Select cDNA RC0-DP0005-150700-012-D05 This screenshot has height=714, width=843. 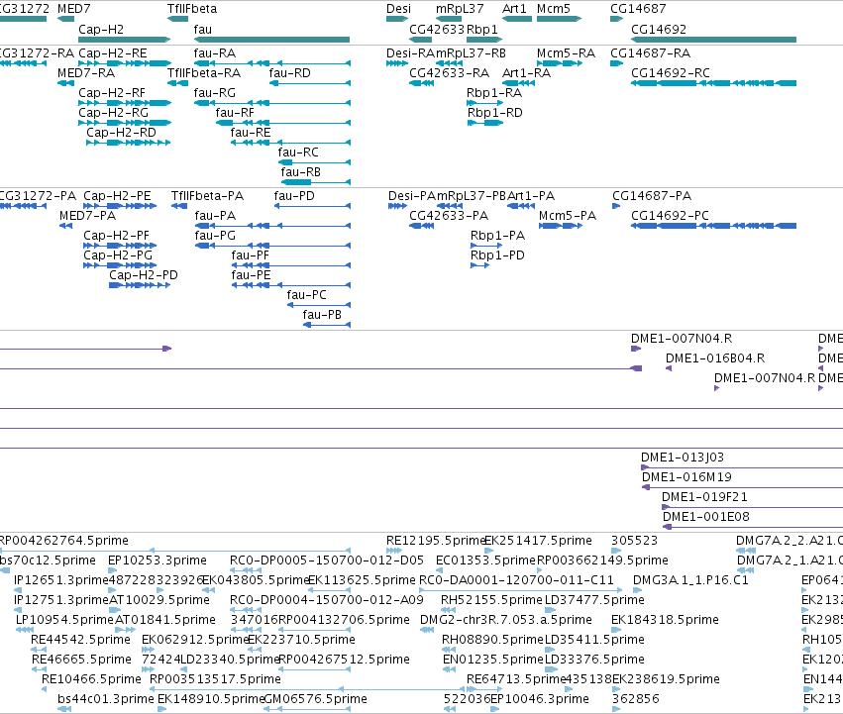point(246,570)
